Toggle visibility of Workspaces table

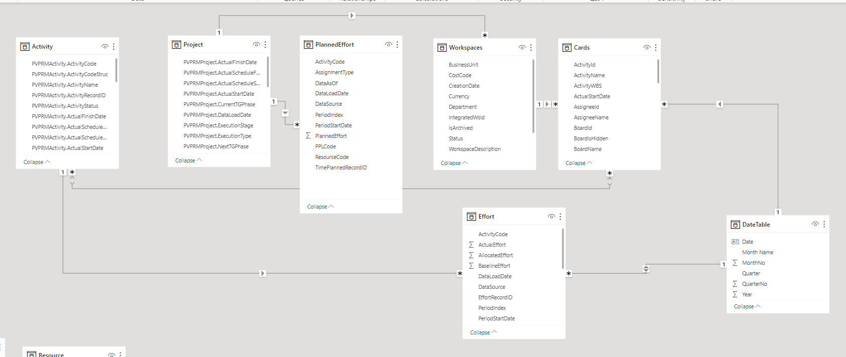click(522, 48)
